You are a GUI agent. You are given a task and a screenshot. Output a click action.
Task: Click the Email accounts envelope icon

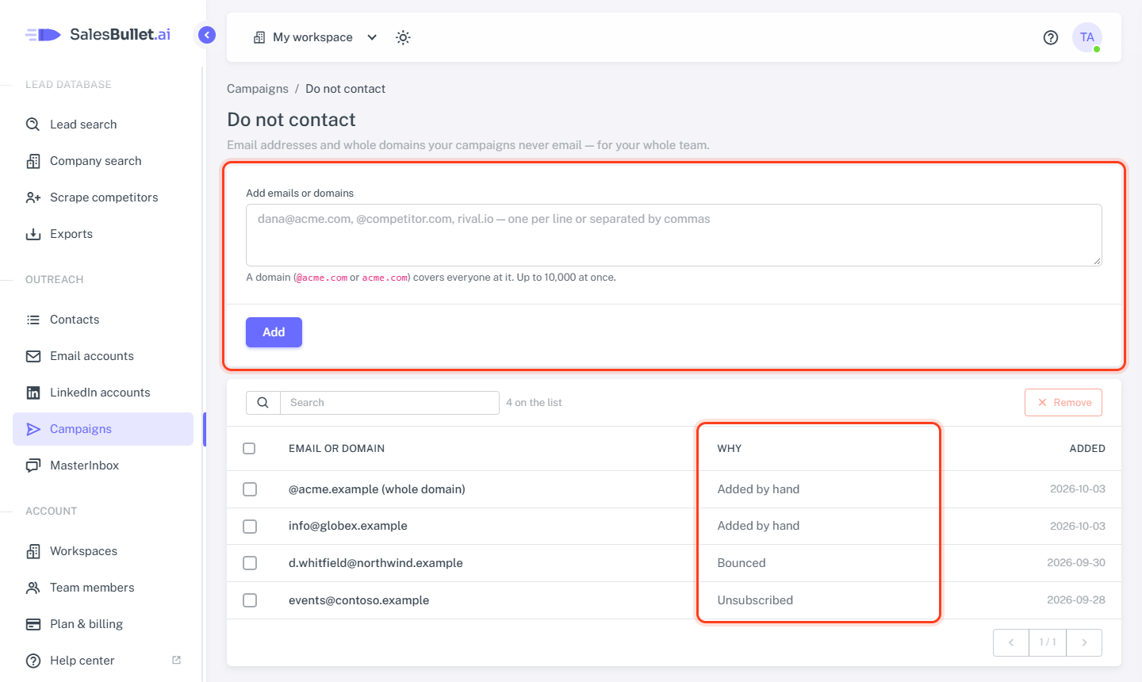coord(33,356)
